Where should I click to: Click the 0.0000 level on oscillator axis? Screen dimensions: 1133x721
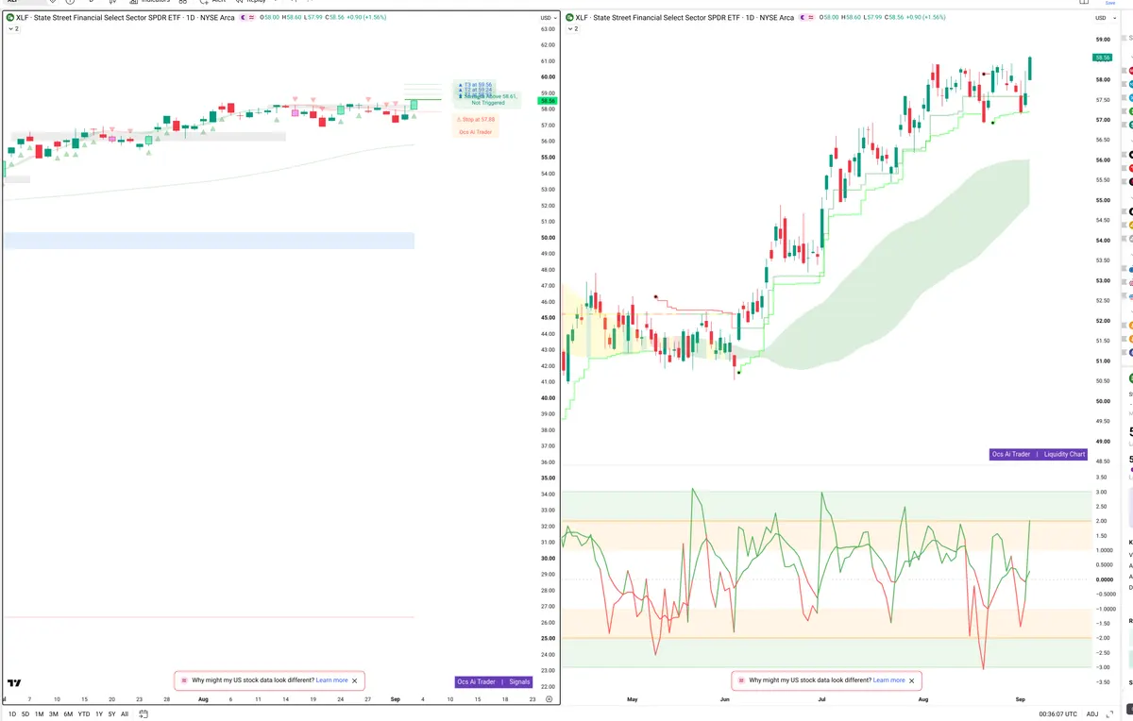click(1104, 579)
